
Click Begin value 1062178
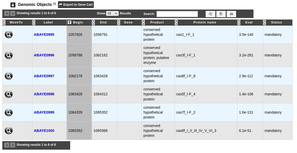tap(75, 76)
